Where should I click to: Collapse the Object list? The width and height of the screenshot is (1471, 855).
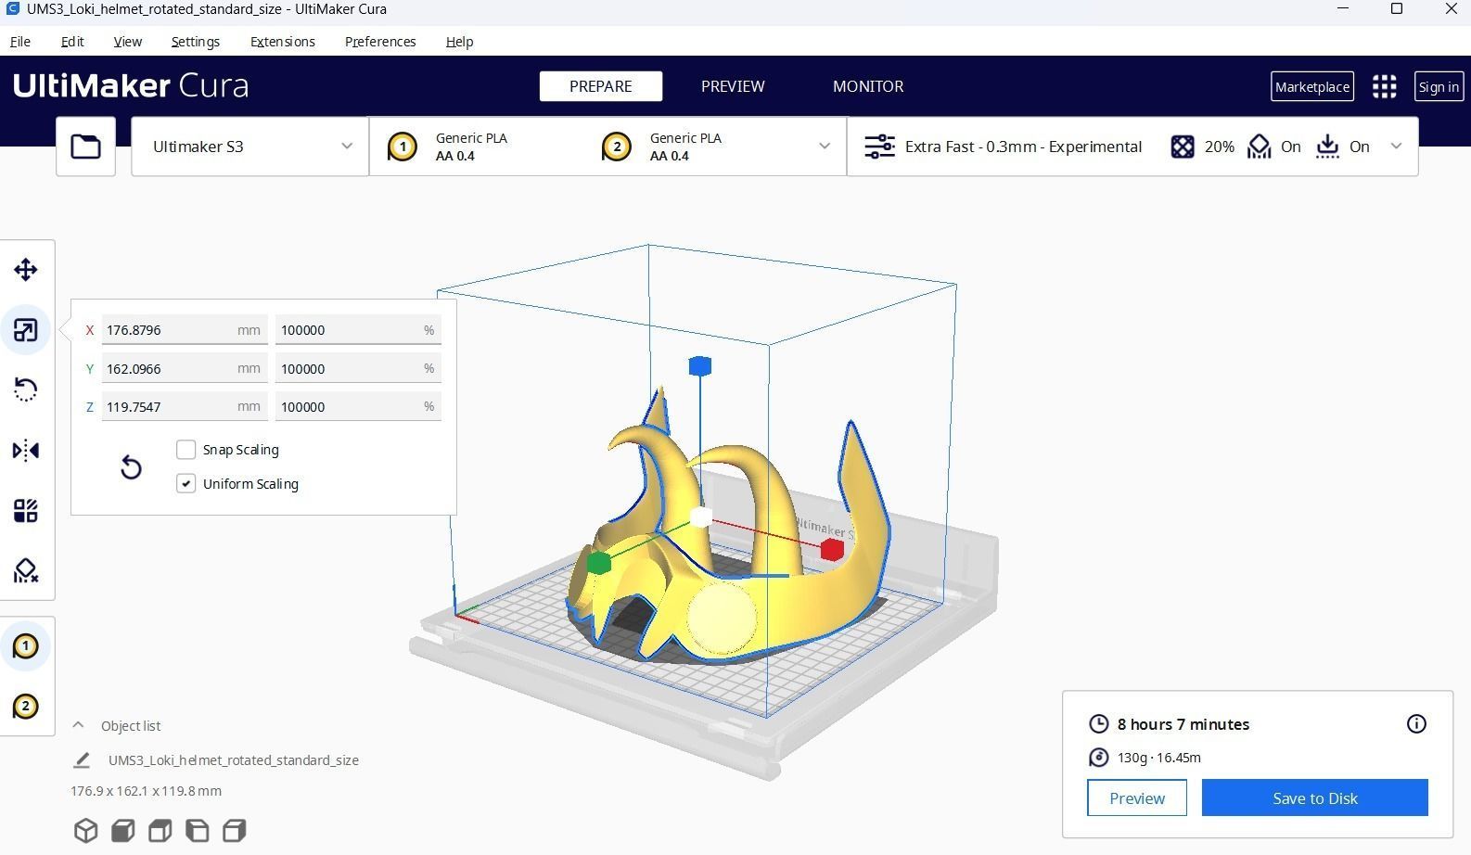(78, 725)
